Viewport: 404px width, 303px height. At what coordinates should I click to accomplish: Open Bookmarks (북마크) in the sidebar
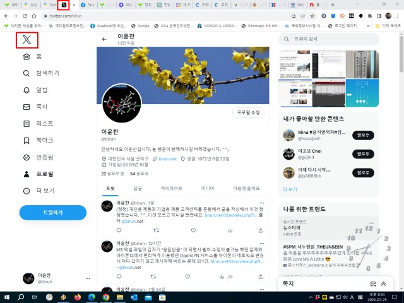[x=38, y=140]
